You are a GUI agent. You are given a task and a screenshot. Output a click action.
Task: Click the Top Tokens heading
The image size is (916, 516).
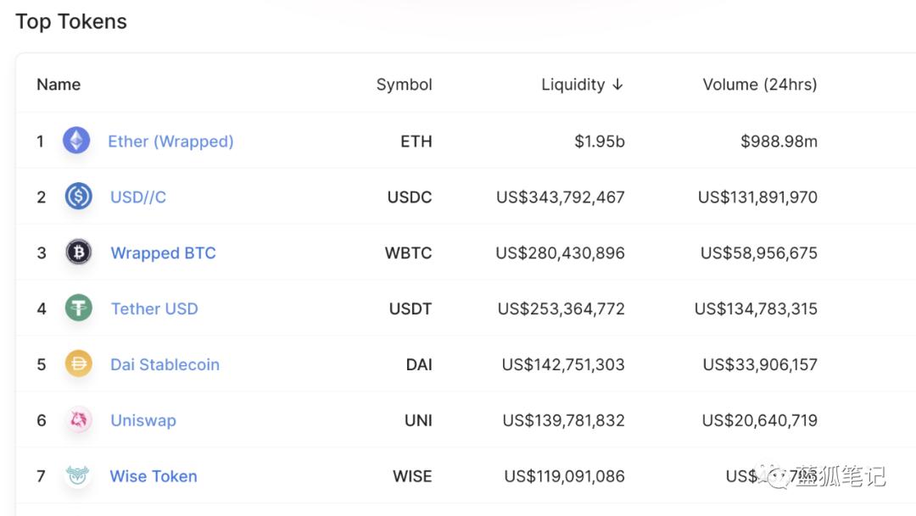(x=70, y=21)
